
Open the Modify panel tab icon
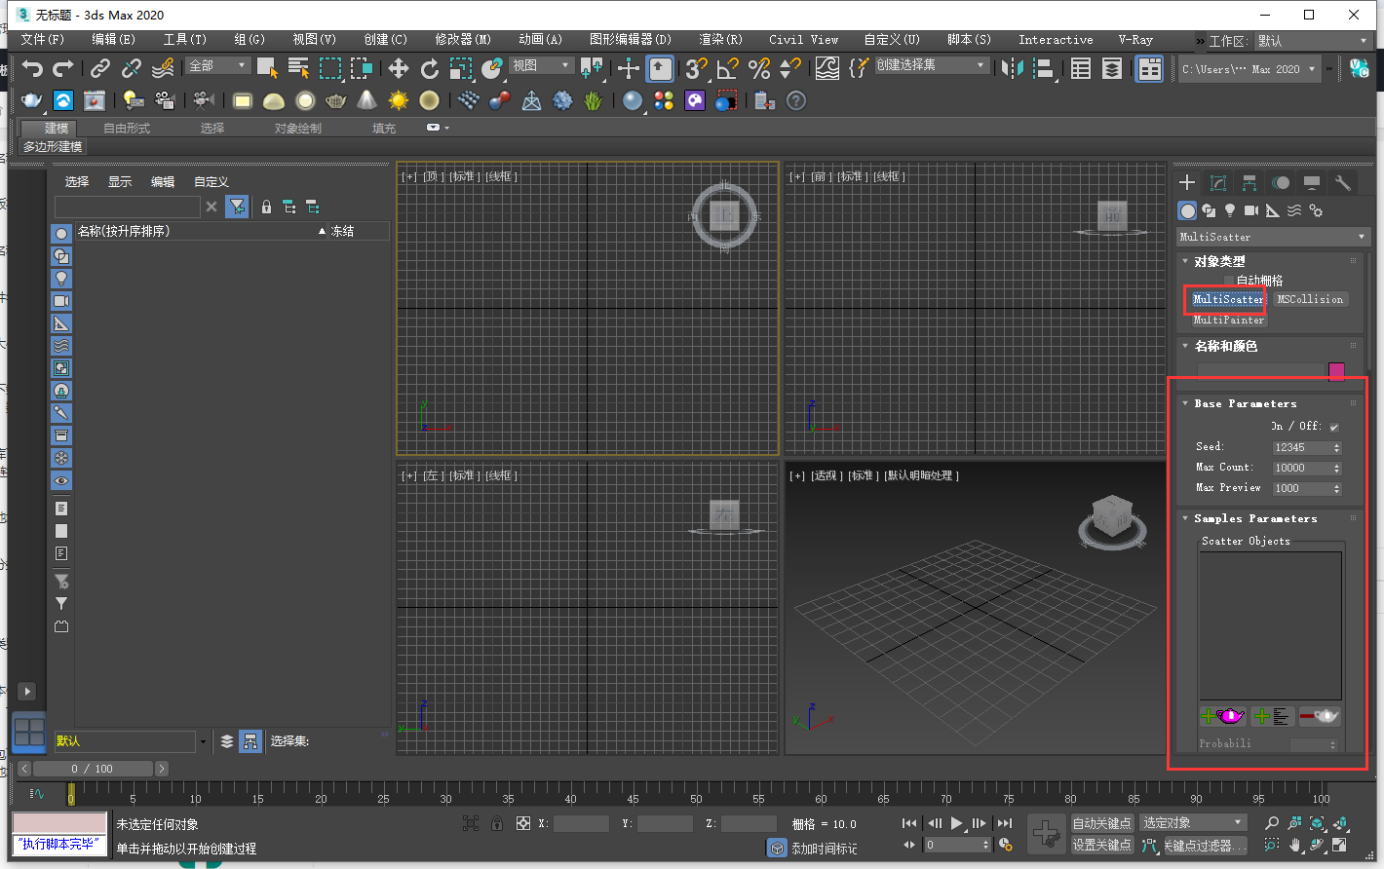1218,183
